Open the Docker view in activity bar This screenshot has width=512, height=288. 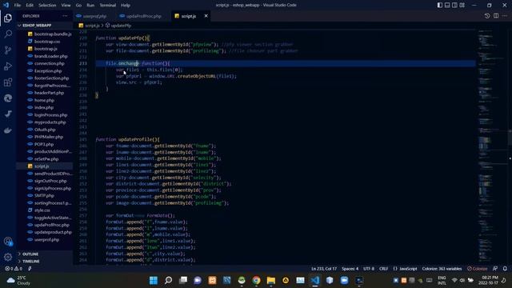point(8,130)
